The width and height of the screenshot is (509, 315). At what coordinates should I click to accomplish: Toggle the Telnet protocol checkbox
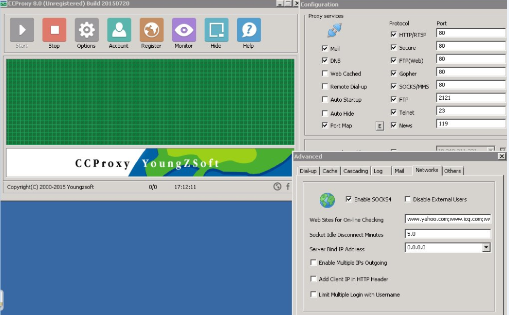coord(393,112)
